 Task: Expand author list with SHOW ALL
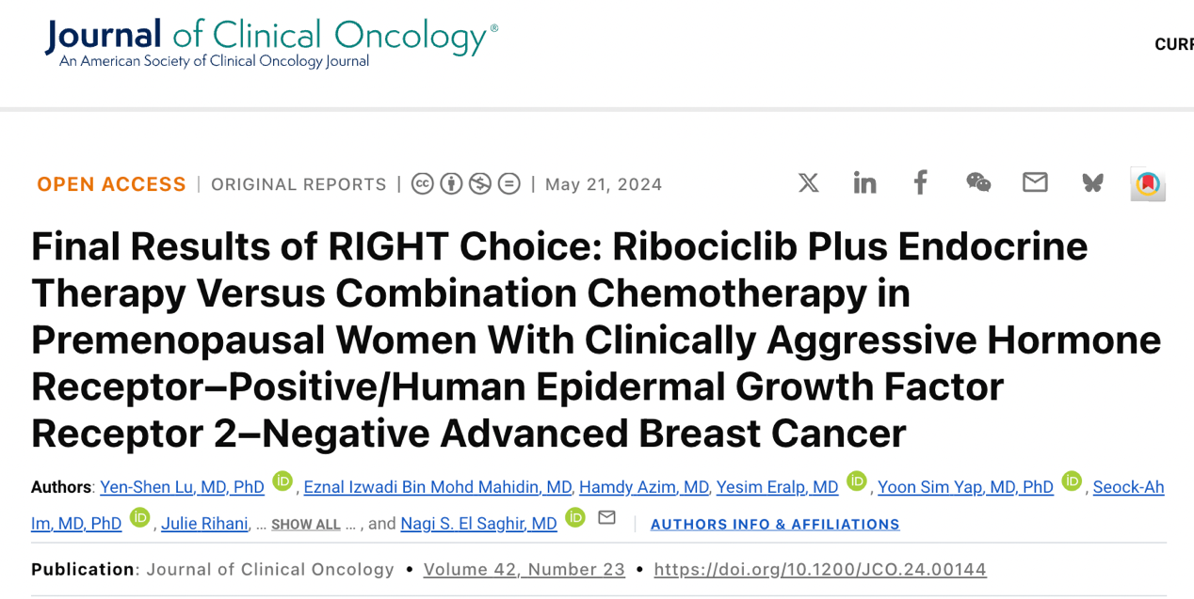306,525
